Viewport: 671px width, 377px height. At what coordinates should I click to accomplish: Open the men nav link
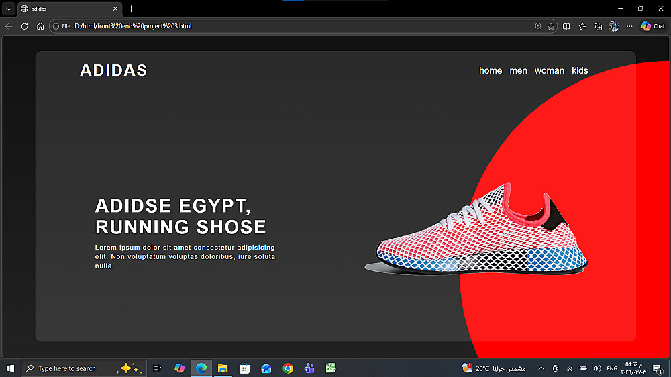(518, 70)
